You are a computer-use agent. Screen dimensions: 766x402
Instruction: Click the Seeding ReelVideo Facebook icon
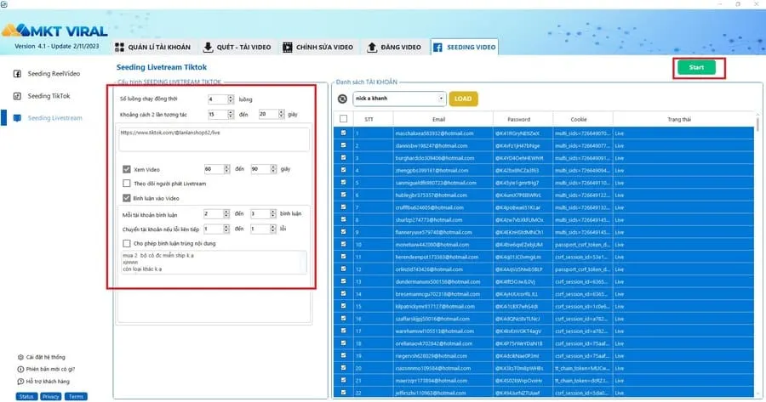point(17,74)
